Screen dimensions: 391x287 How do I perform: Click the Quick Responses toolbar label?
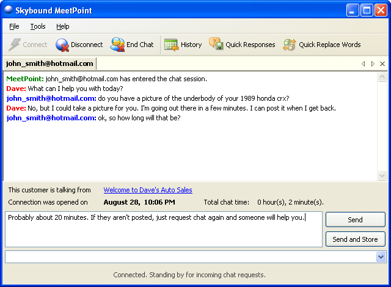coord(250,45)
